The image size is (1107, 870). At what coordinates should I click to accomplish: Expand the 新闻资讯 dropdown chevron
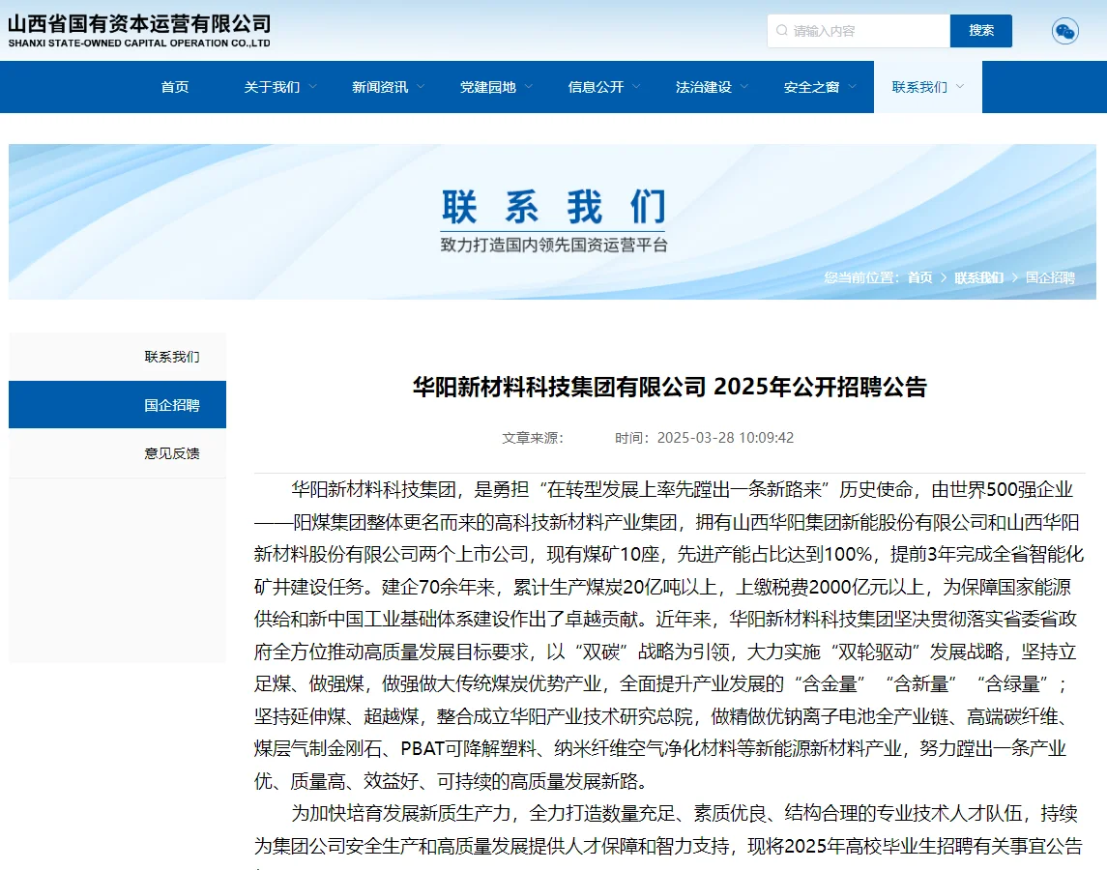tap(421, 86)
